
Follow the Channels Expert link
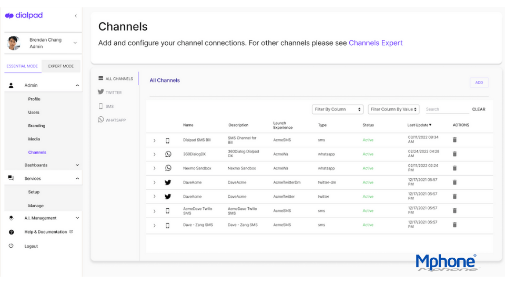(376, 43)
